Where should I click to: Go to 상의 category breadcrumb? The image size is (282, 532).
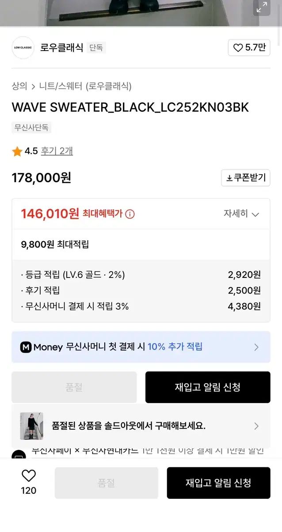19,86
